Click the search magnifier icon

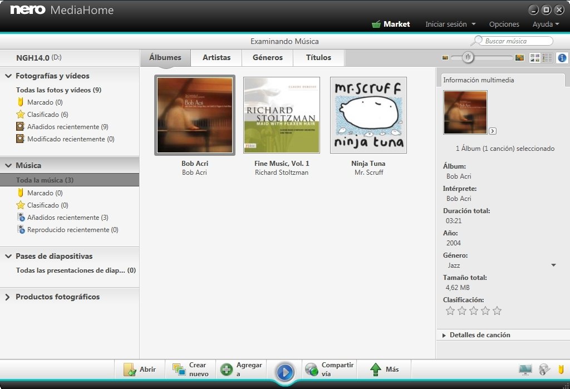476,41
